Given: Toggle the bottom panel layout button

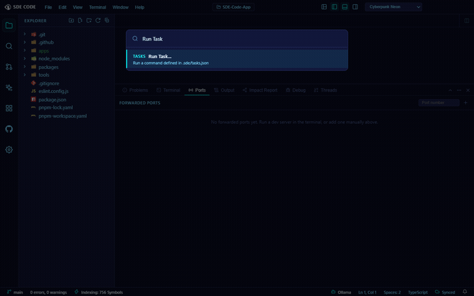Looking at the screenshot, I should click(x=345, y=7).
